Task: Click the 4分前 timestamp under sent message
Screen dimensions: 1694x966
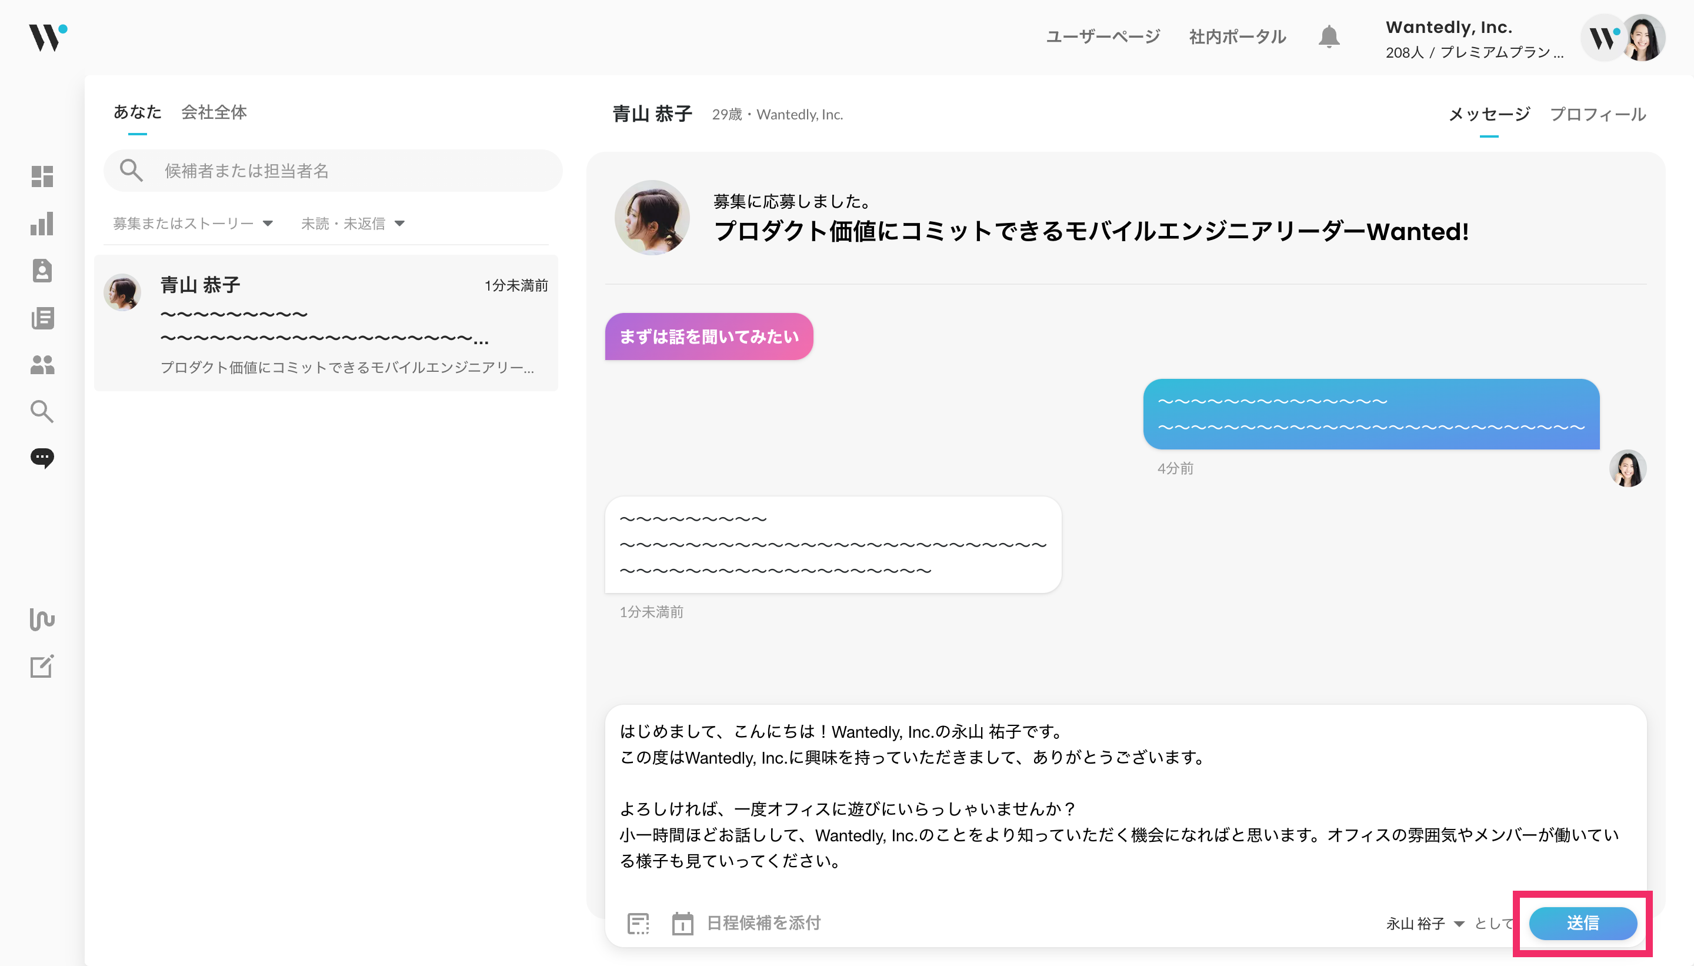Action: tap(1175, 468)
